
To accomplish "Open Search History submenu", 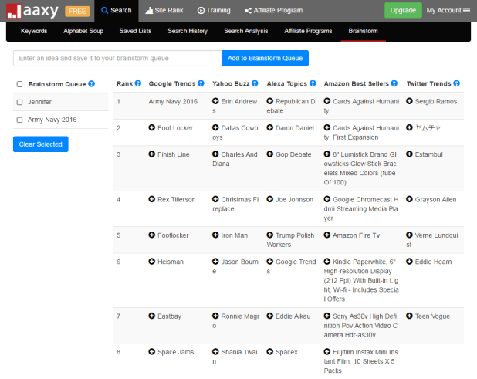I will [188, 31].
